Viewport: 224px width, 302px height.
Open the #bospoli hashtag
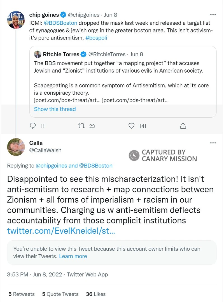(x=96, y=38)
